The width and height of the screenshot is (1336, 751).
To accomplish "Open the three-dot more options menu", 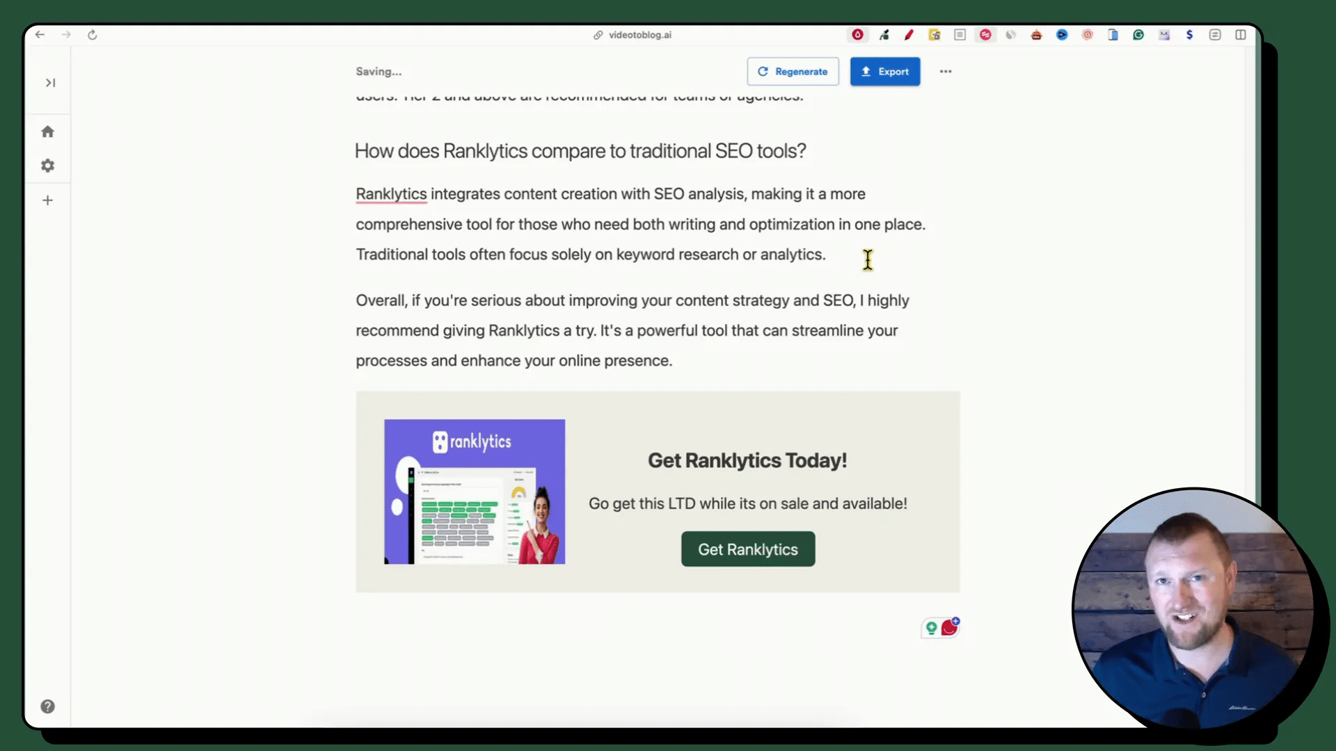I will tap(946, 72).
